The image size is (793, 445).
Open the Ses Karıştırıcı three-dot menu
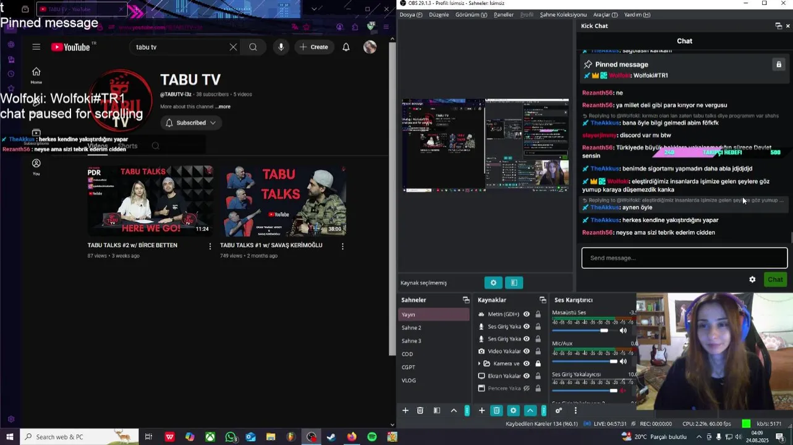[x=575, y=410]
